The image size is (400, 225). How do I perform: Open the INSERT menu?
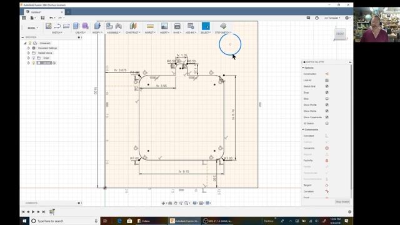point(164,32)
